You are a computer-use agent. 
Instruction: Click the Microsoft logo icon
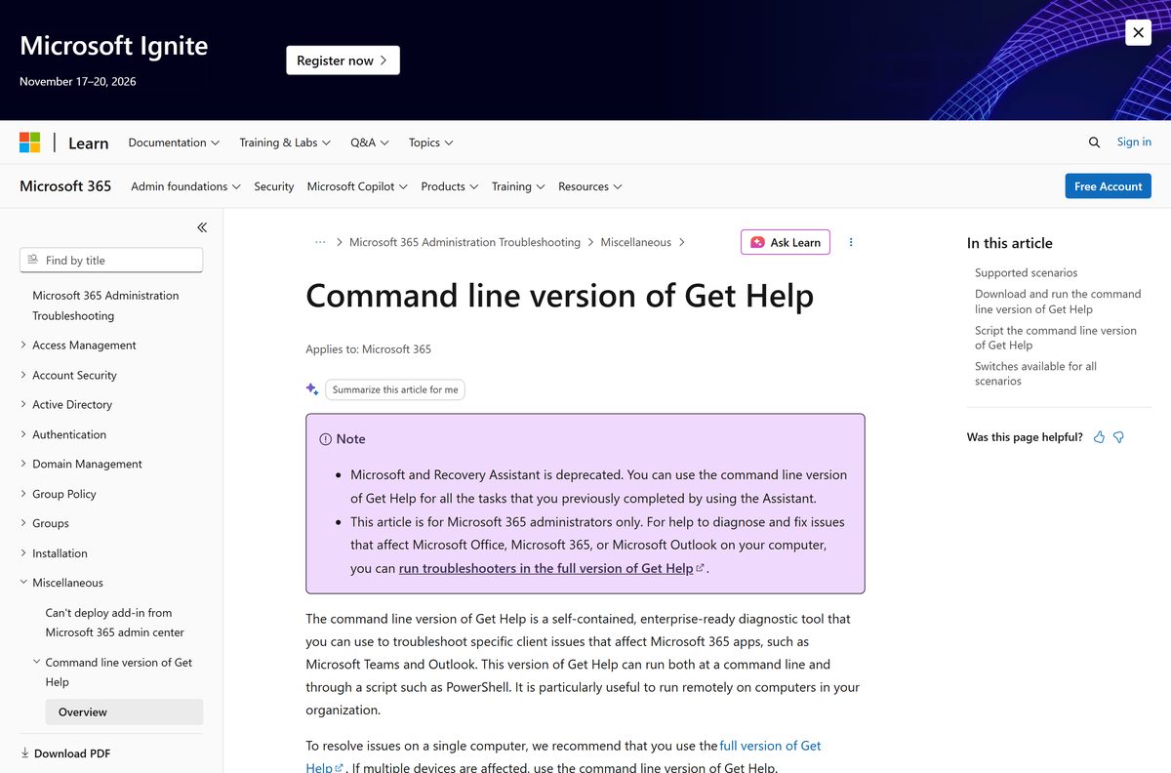click(x=30, y=142)
